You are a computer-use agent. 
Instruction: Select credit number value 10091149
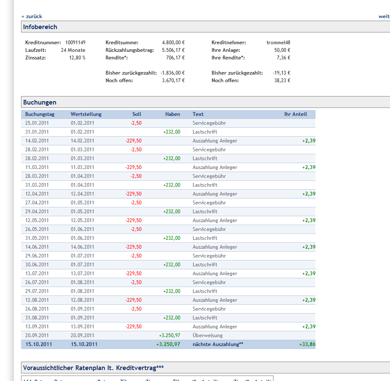tap(75, 43)
